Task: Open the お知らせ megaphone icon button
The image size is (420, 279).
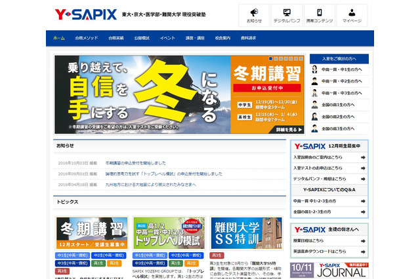Action: [254, 15]
